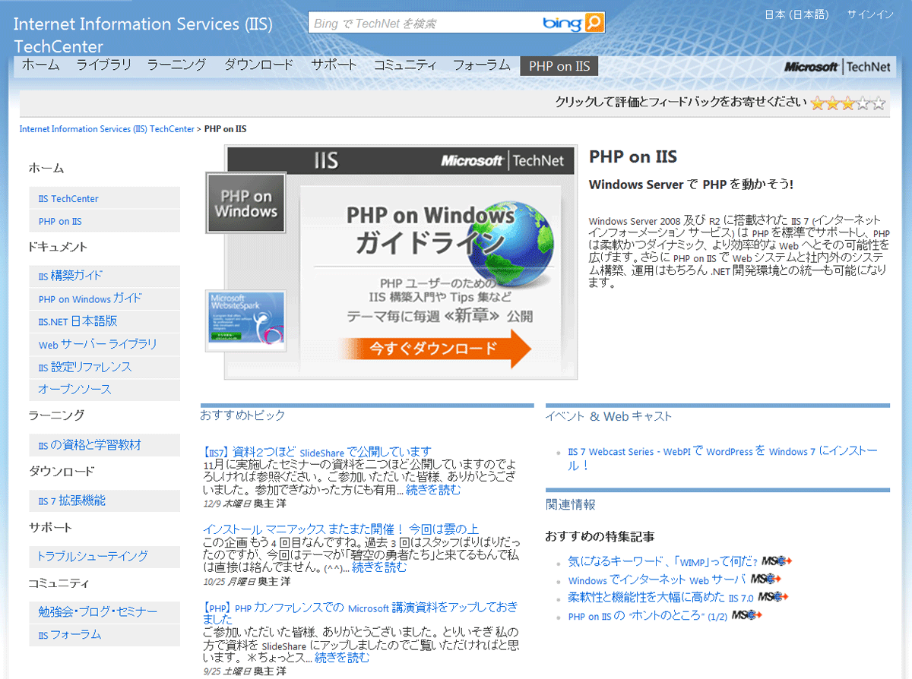The height and width of the screenshot is (679, 912).
Task: Open 柔軟性と機能性を大幅に高めた IIS 7.0 link
Action: tap(660, 598)
